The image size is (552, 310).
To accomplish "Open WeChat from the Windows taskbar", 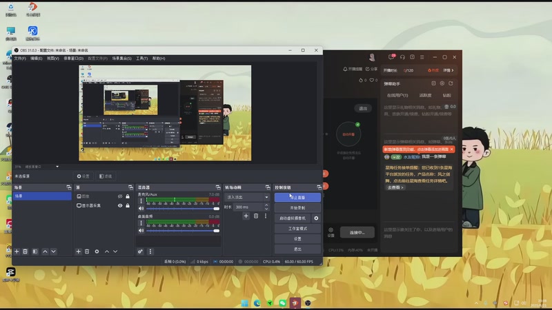I will pos(282,303).
